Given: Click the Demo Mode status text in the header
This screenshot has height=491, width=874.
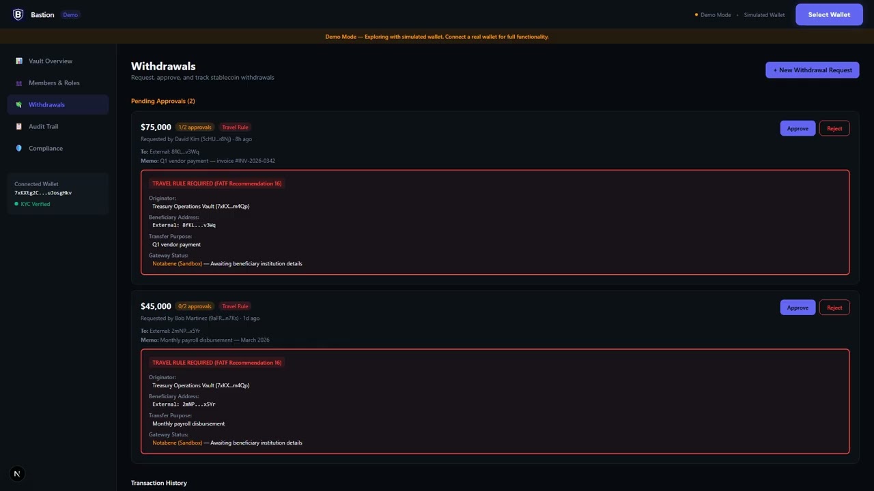Looking at the screenshot, I should click(x=716, y=15).
